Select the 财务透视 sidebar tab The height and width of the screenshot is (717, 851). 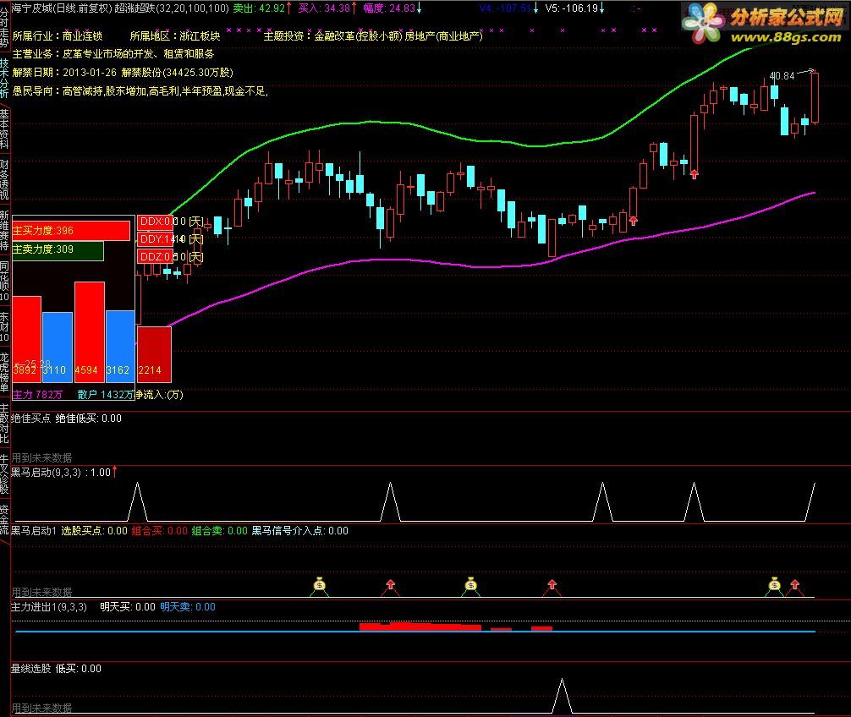pos(4,179)
